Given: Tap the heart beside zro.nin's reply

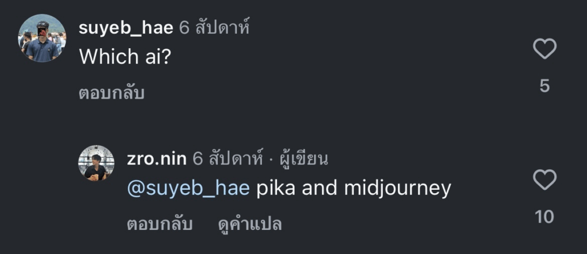Looking at the screenshot, I should tap(545, 180).
